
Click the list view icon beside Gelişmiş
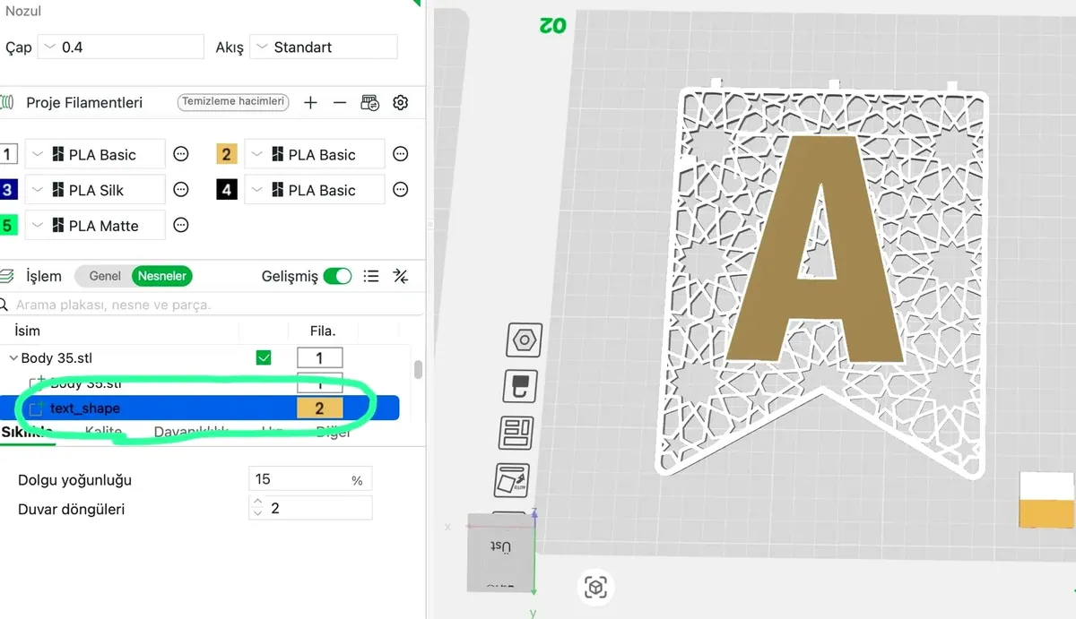(x=371, y=277)
